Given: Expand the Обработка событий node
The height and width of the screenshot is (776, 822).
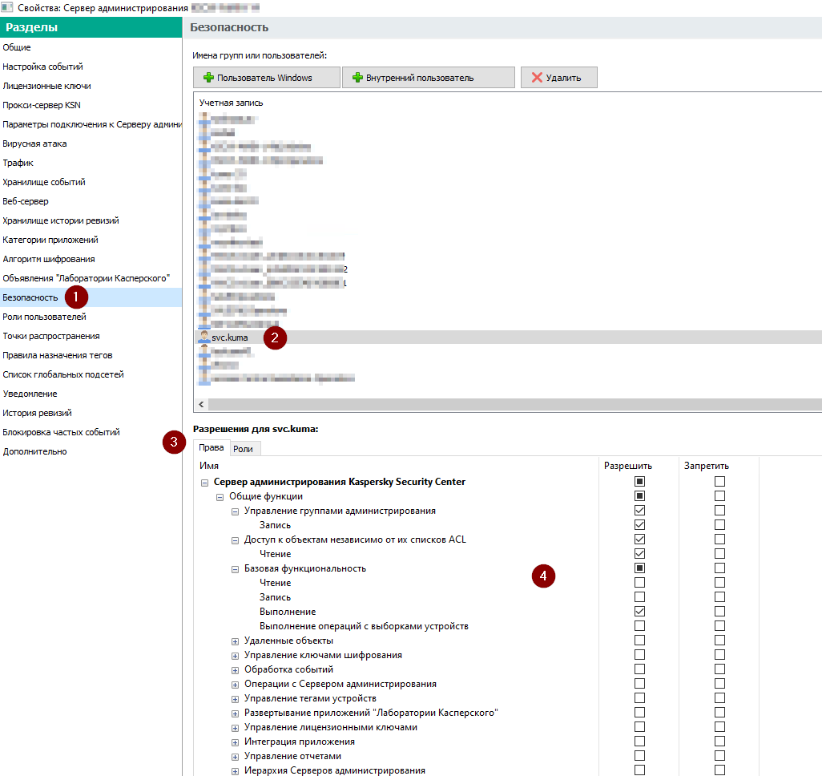Looking at the screenshot, I should pyautogui.click(x=235, y=670).
